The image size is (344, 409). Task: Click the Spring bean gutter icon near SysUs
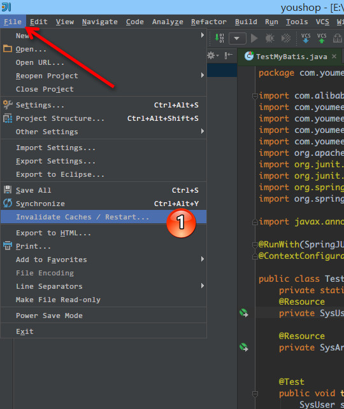[244, 313]
